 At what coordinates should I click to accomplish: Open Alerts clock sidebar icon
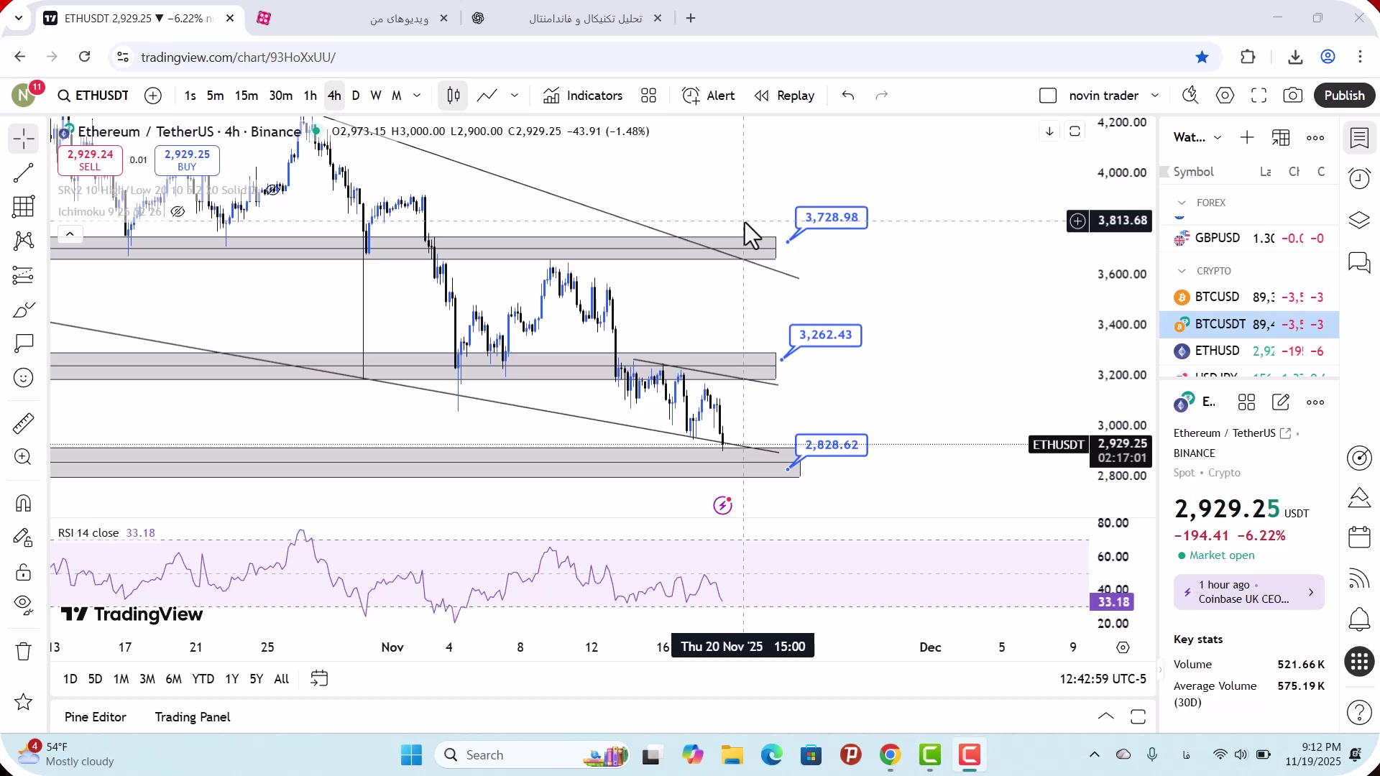[1359, 178]
